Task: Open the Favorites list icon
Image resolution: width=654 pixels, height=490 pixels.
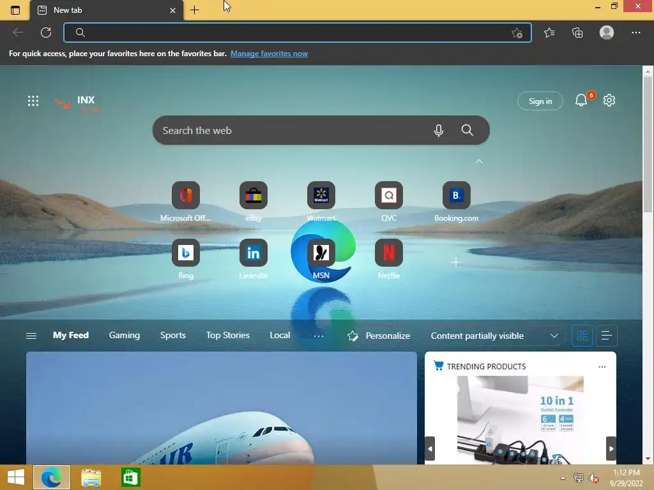Action: coord(549,33)
